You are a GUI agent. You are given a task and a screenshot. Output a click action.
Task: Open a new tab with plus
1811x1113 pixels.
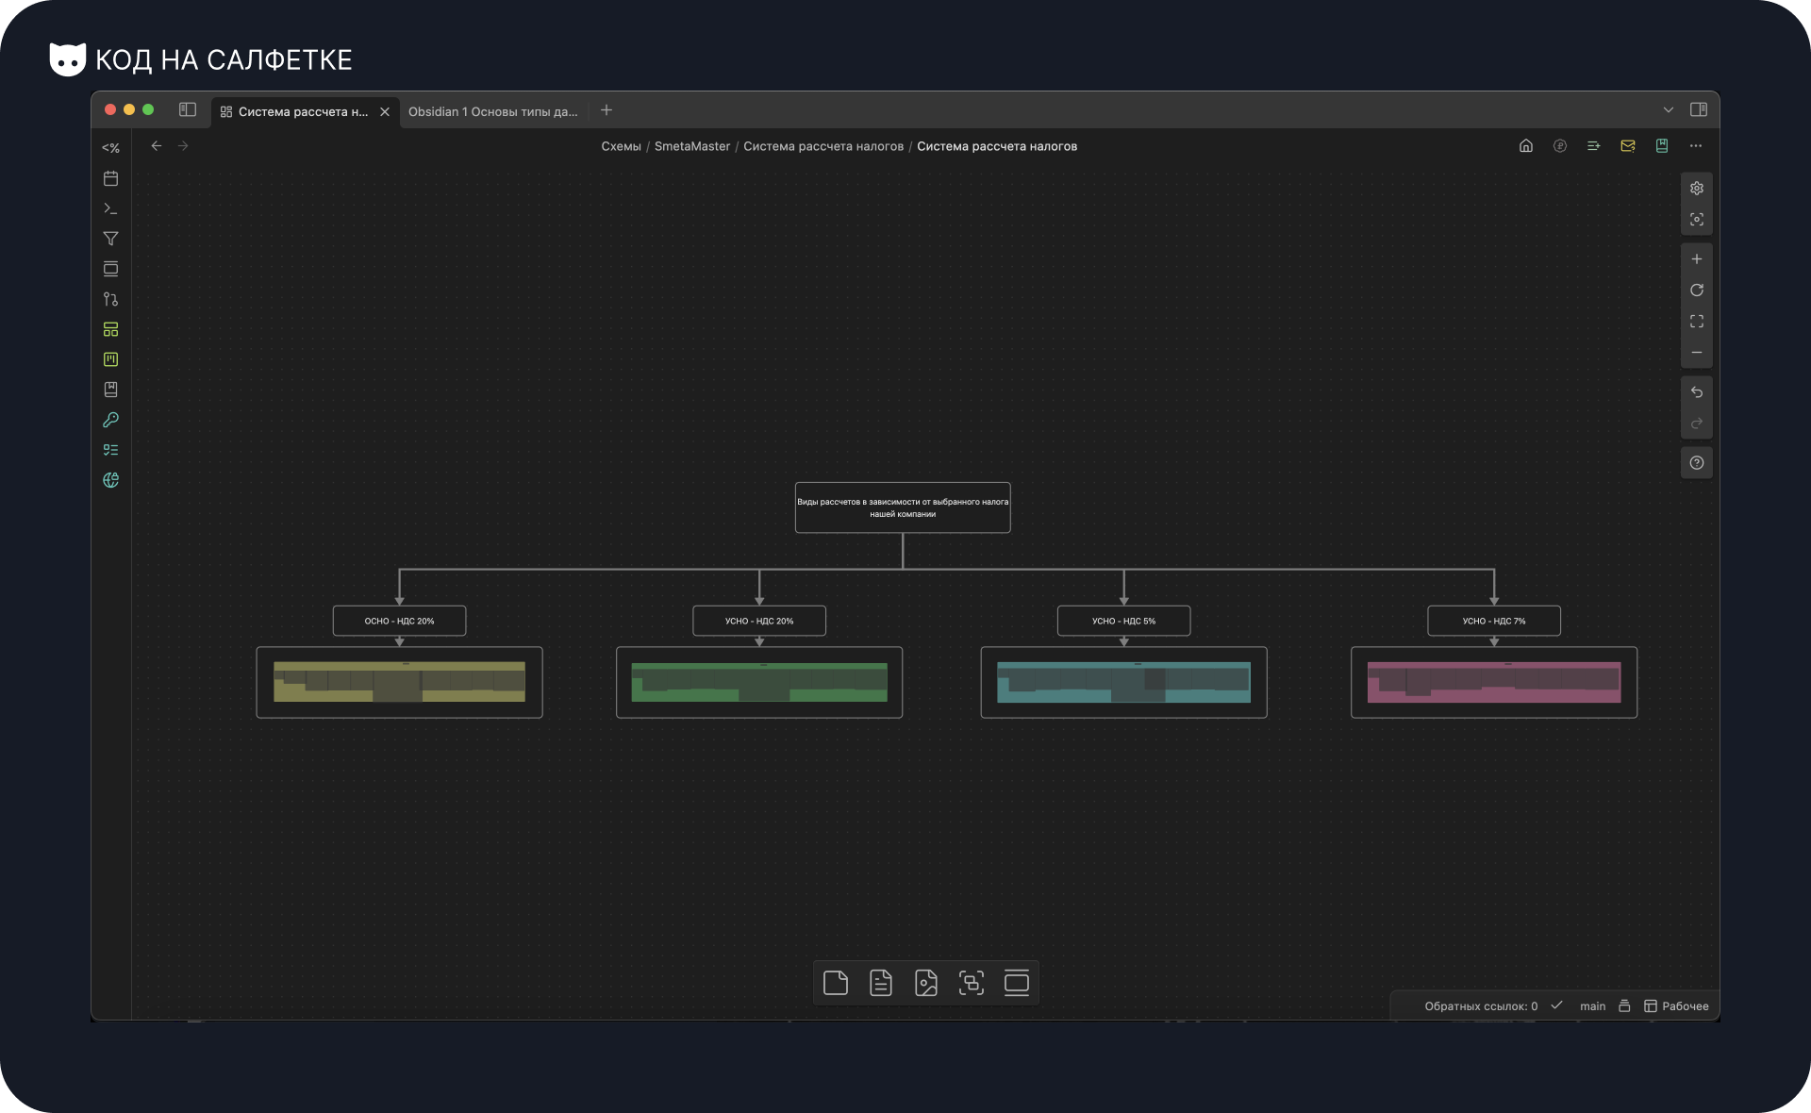[x=606, y=110]
